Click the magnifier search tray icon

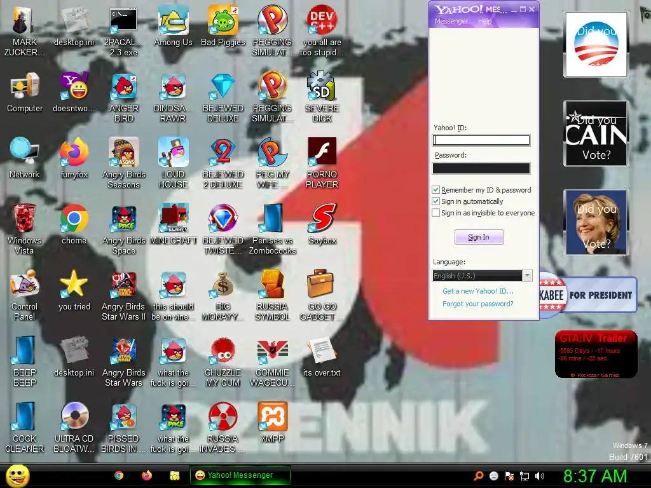479,476
